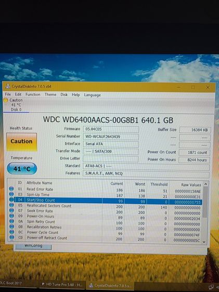219x292 pixels.
Task: Click the blue status icon for Spin Retry Count
Action: [11, 221]
